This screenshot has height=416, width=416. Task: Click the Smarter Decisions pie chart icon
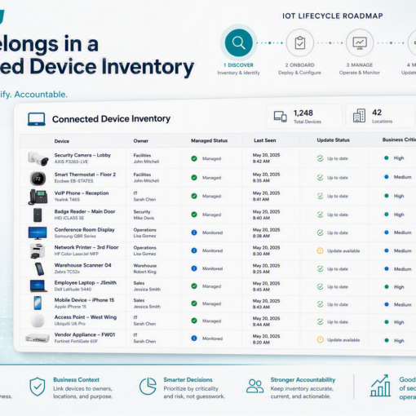click(148, 387)
